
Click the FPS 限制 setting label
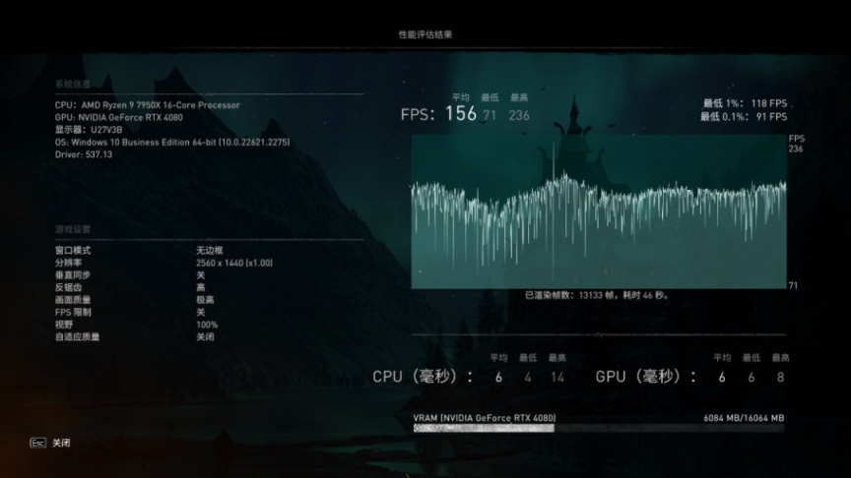73,312
